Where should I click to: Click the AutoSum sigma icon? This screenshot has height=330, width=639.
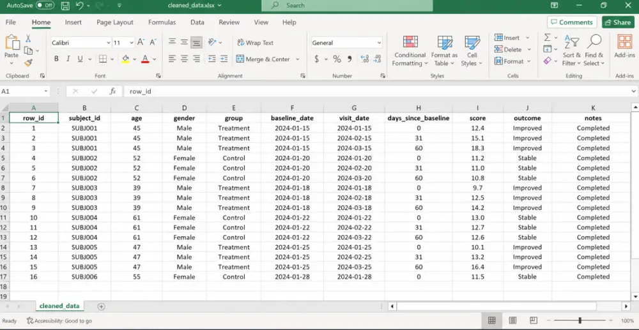pos(548,38)
